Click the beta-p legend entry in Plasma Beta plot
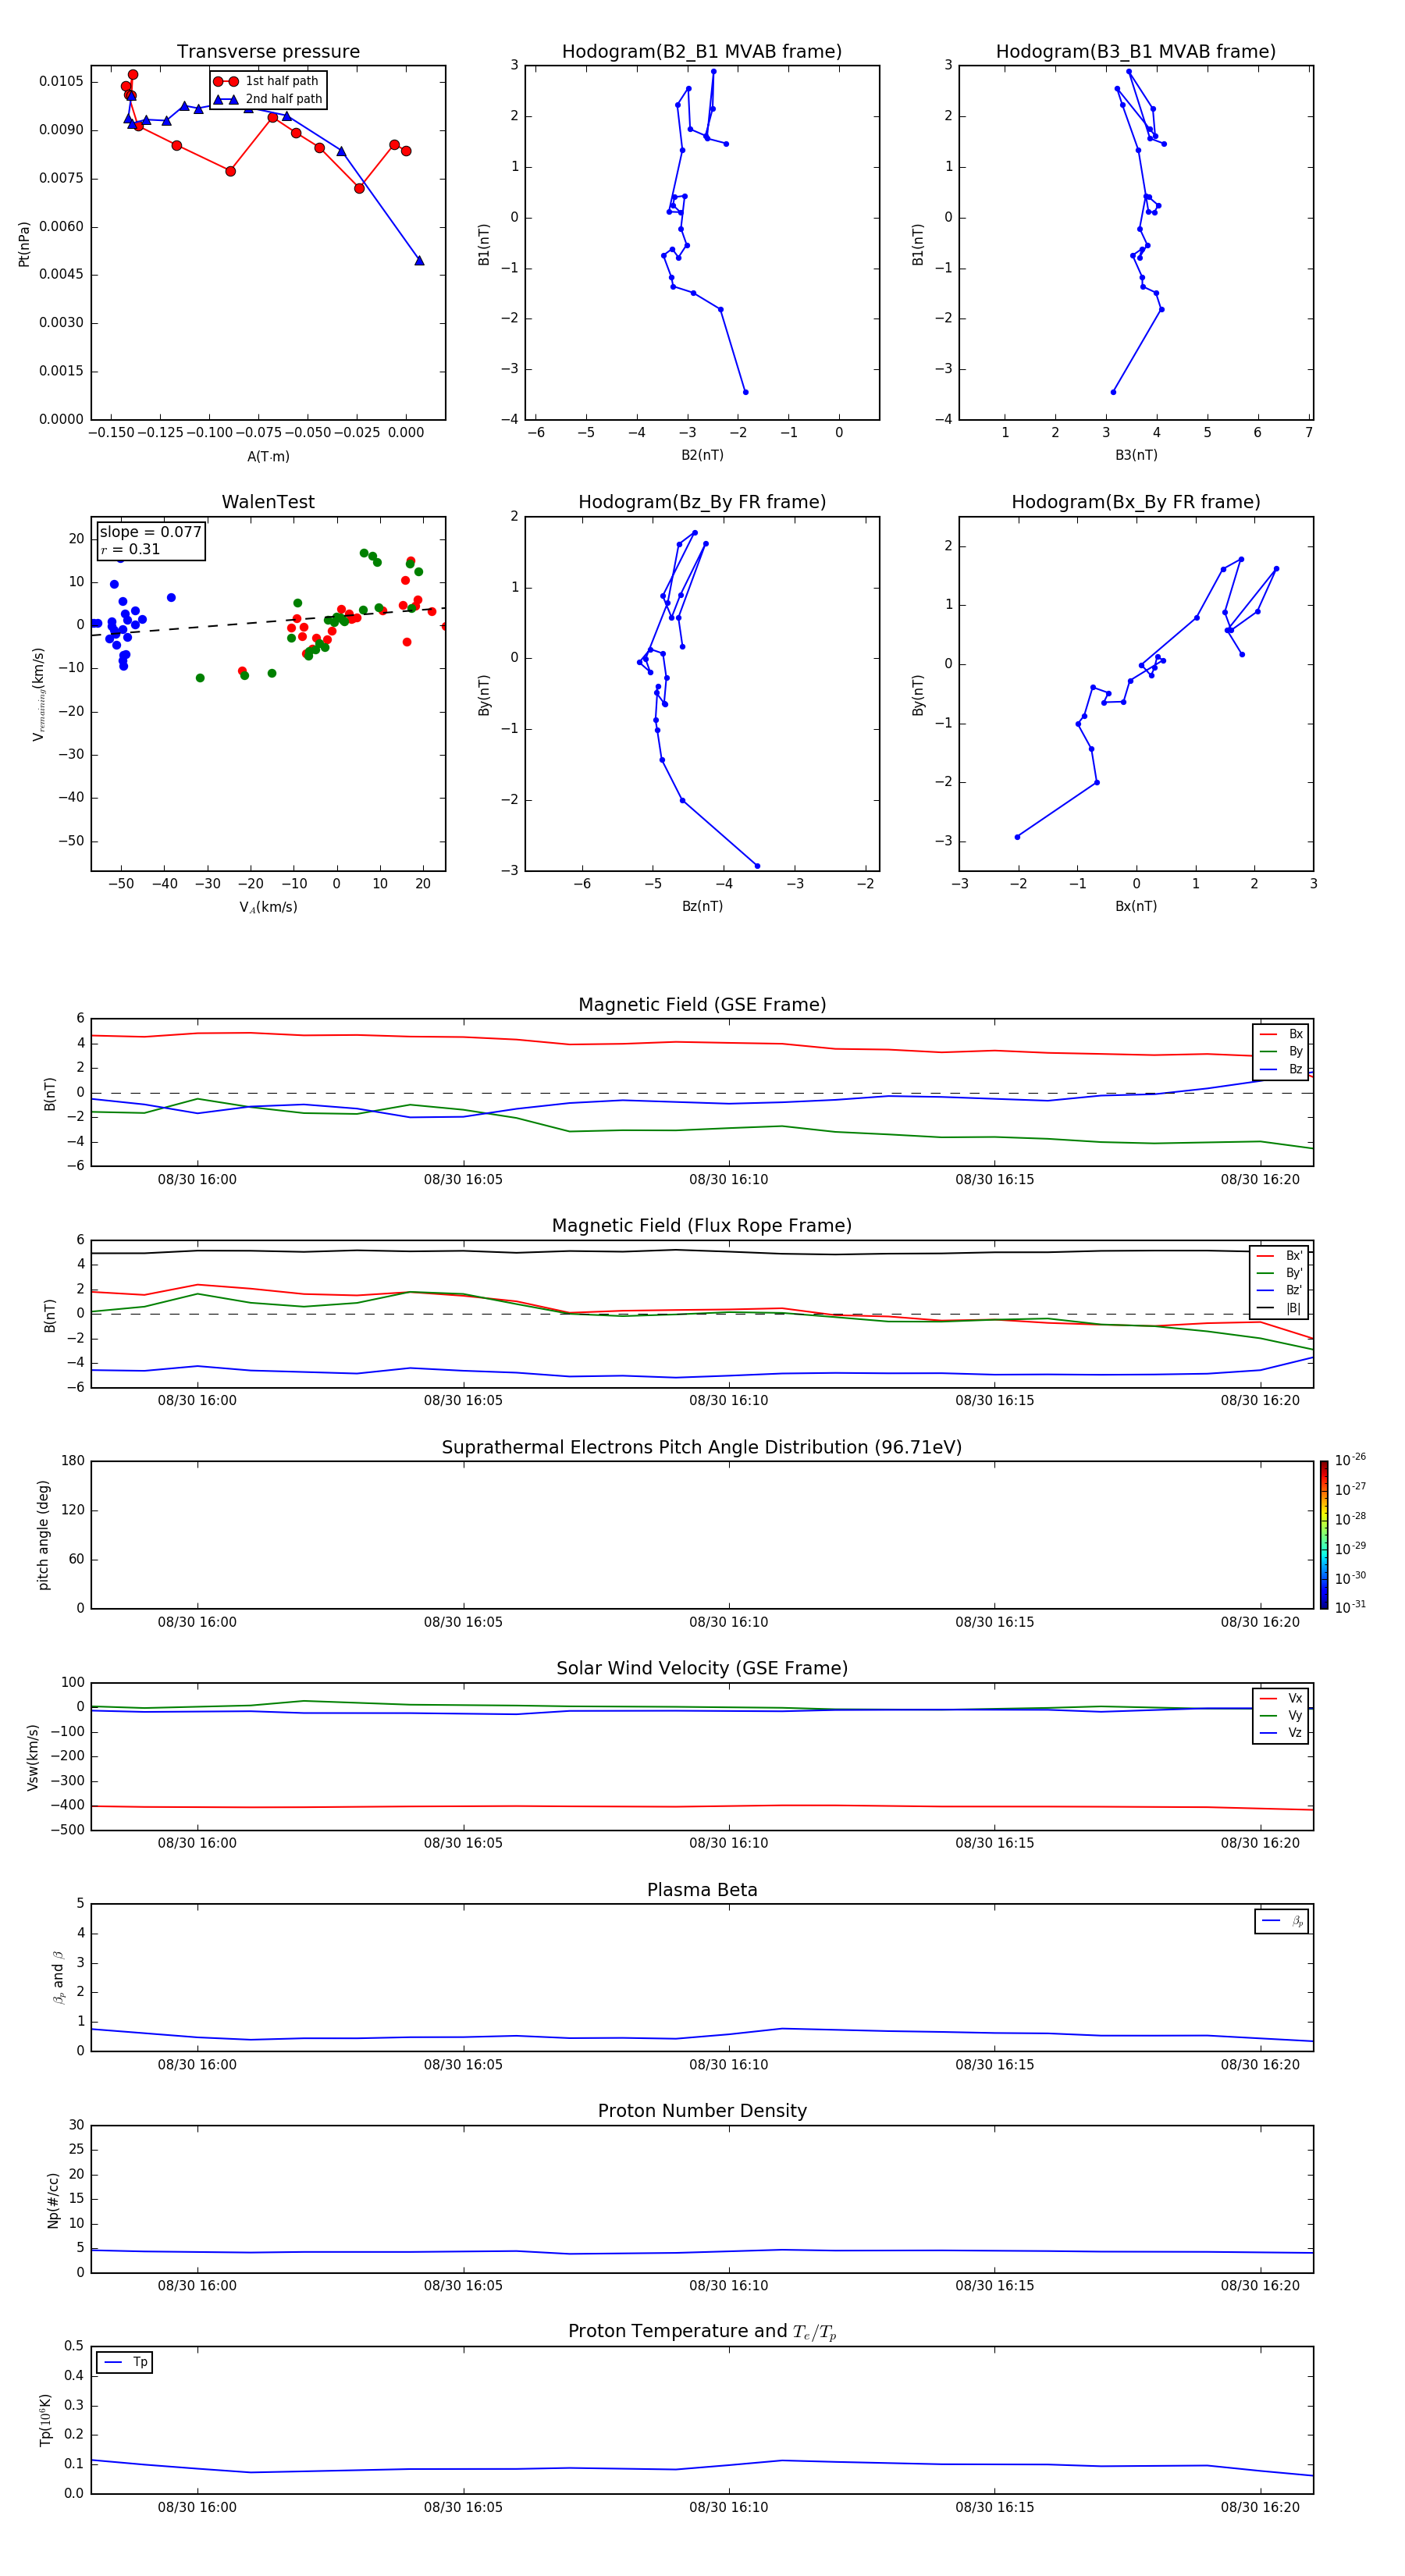This screenshot has height=2576, width=1405. 1282,1921
